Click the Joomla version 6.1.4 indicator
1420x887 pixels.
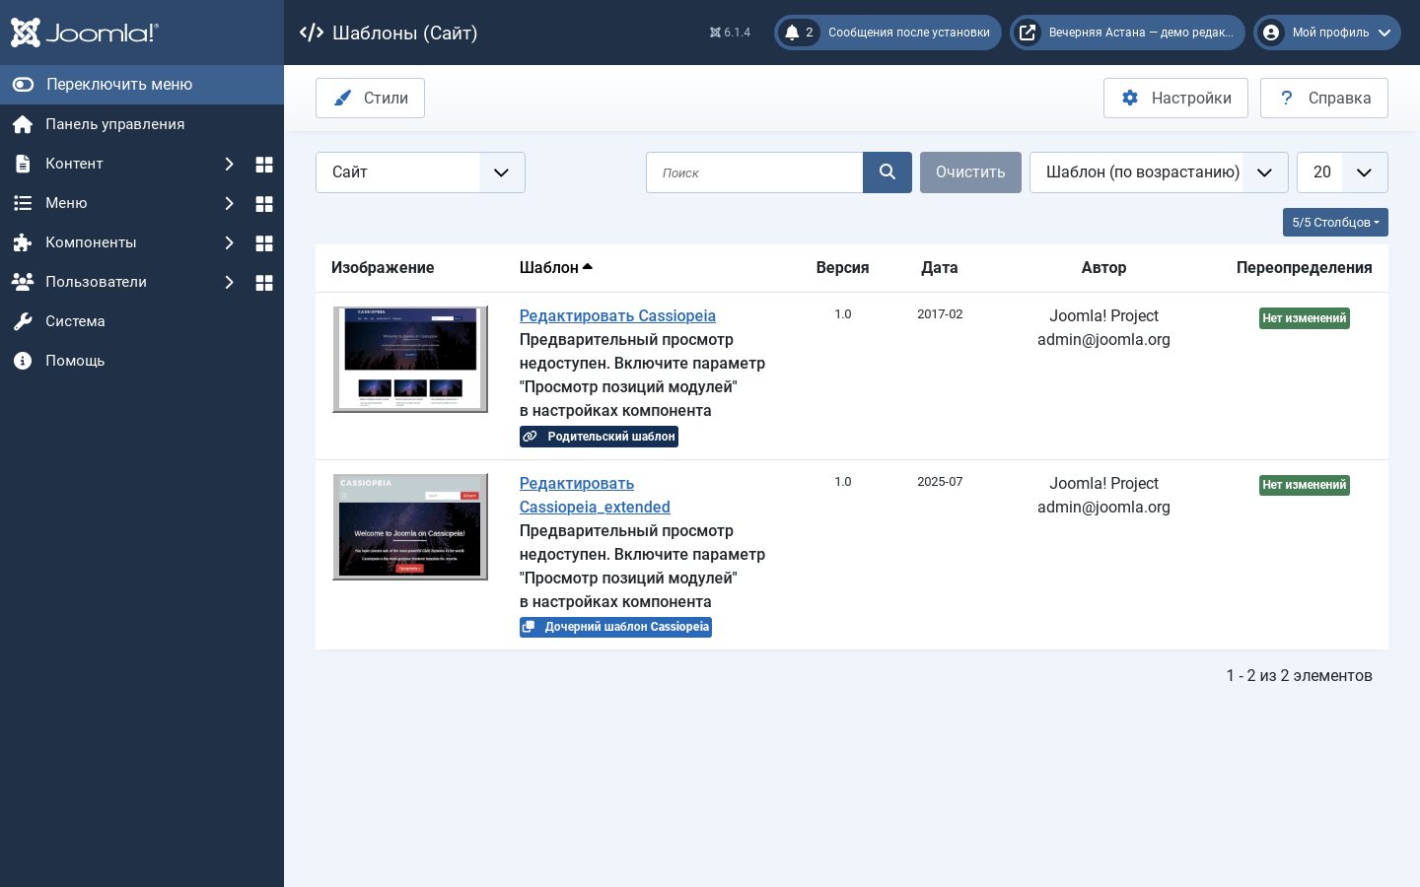tap(730, 33)
